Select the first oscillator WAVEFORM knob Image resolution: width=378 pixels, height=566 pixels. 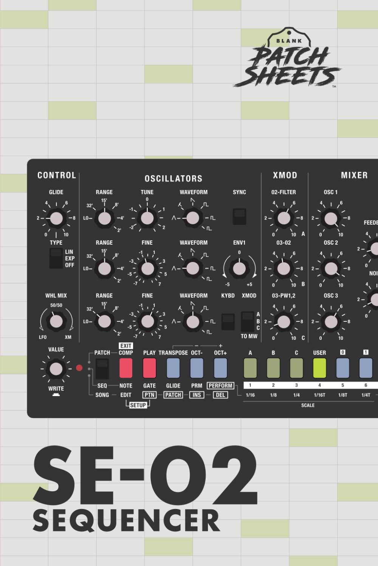pyautogui.click(x=193, y=218)
